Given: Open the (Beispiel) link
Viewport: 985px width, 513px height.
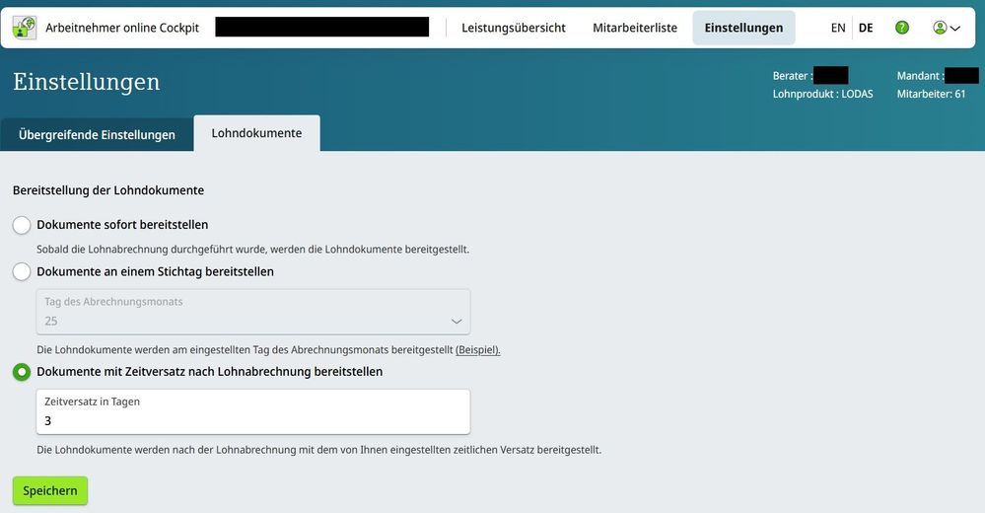Looking at the screenshot, I should click(477, 350).
